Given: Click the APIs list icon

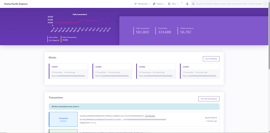Looking at the screenshot, I should [x=169, y=4].
